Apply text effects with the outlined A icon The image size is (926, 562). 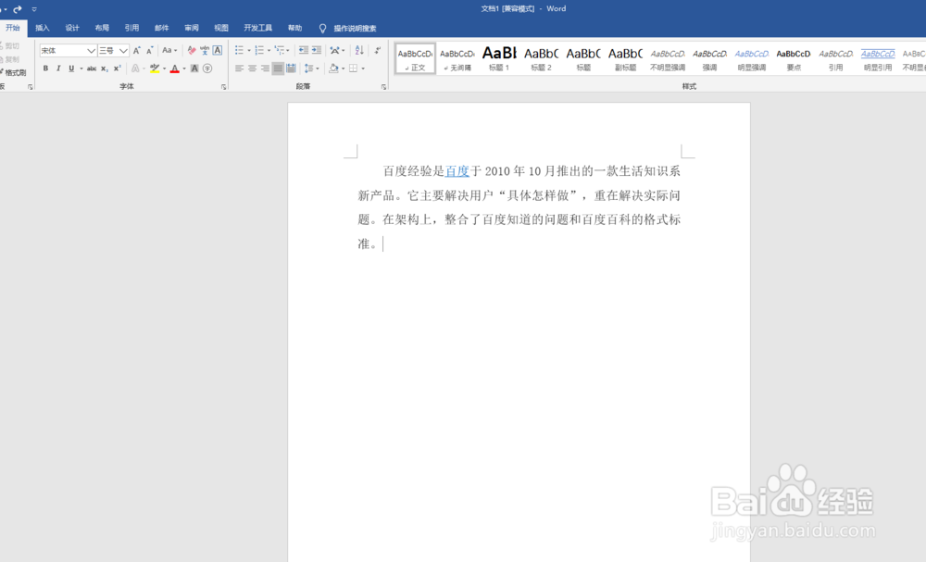pos(135,69)
